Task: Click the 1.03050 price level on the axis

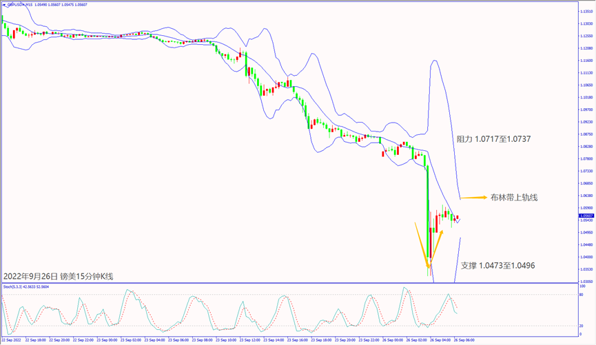Action: 587,282
